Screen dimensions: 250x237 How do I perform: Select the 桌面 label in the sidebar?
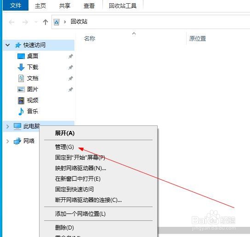33,56
